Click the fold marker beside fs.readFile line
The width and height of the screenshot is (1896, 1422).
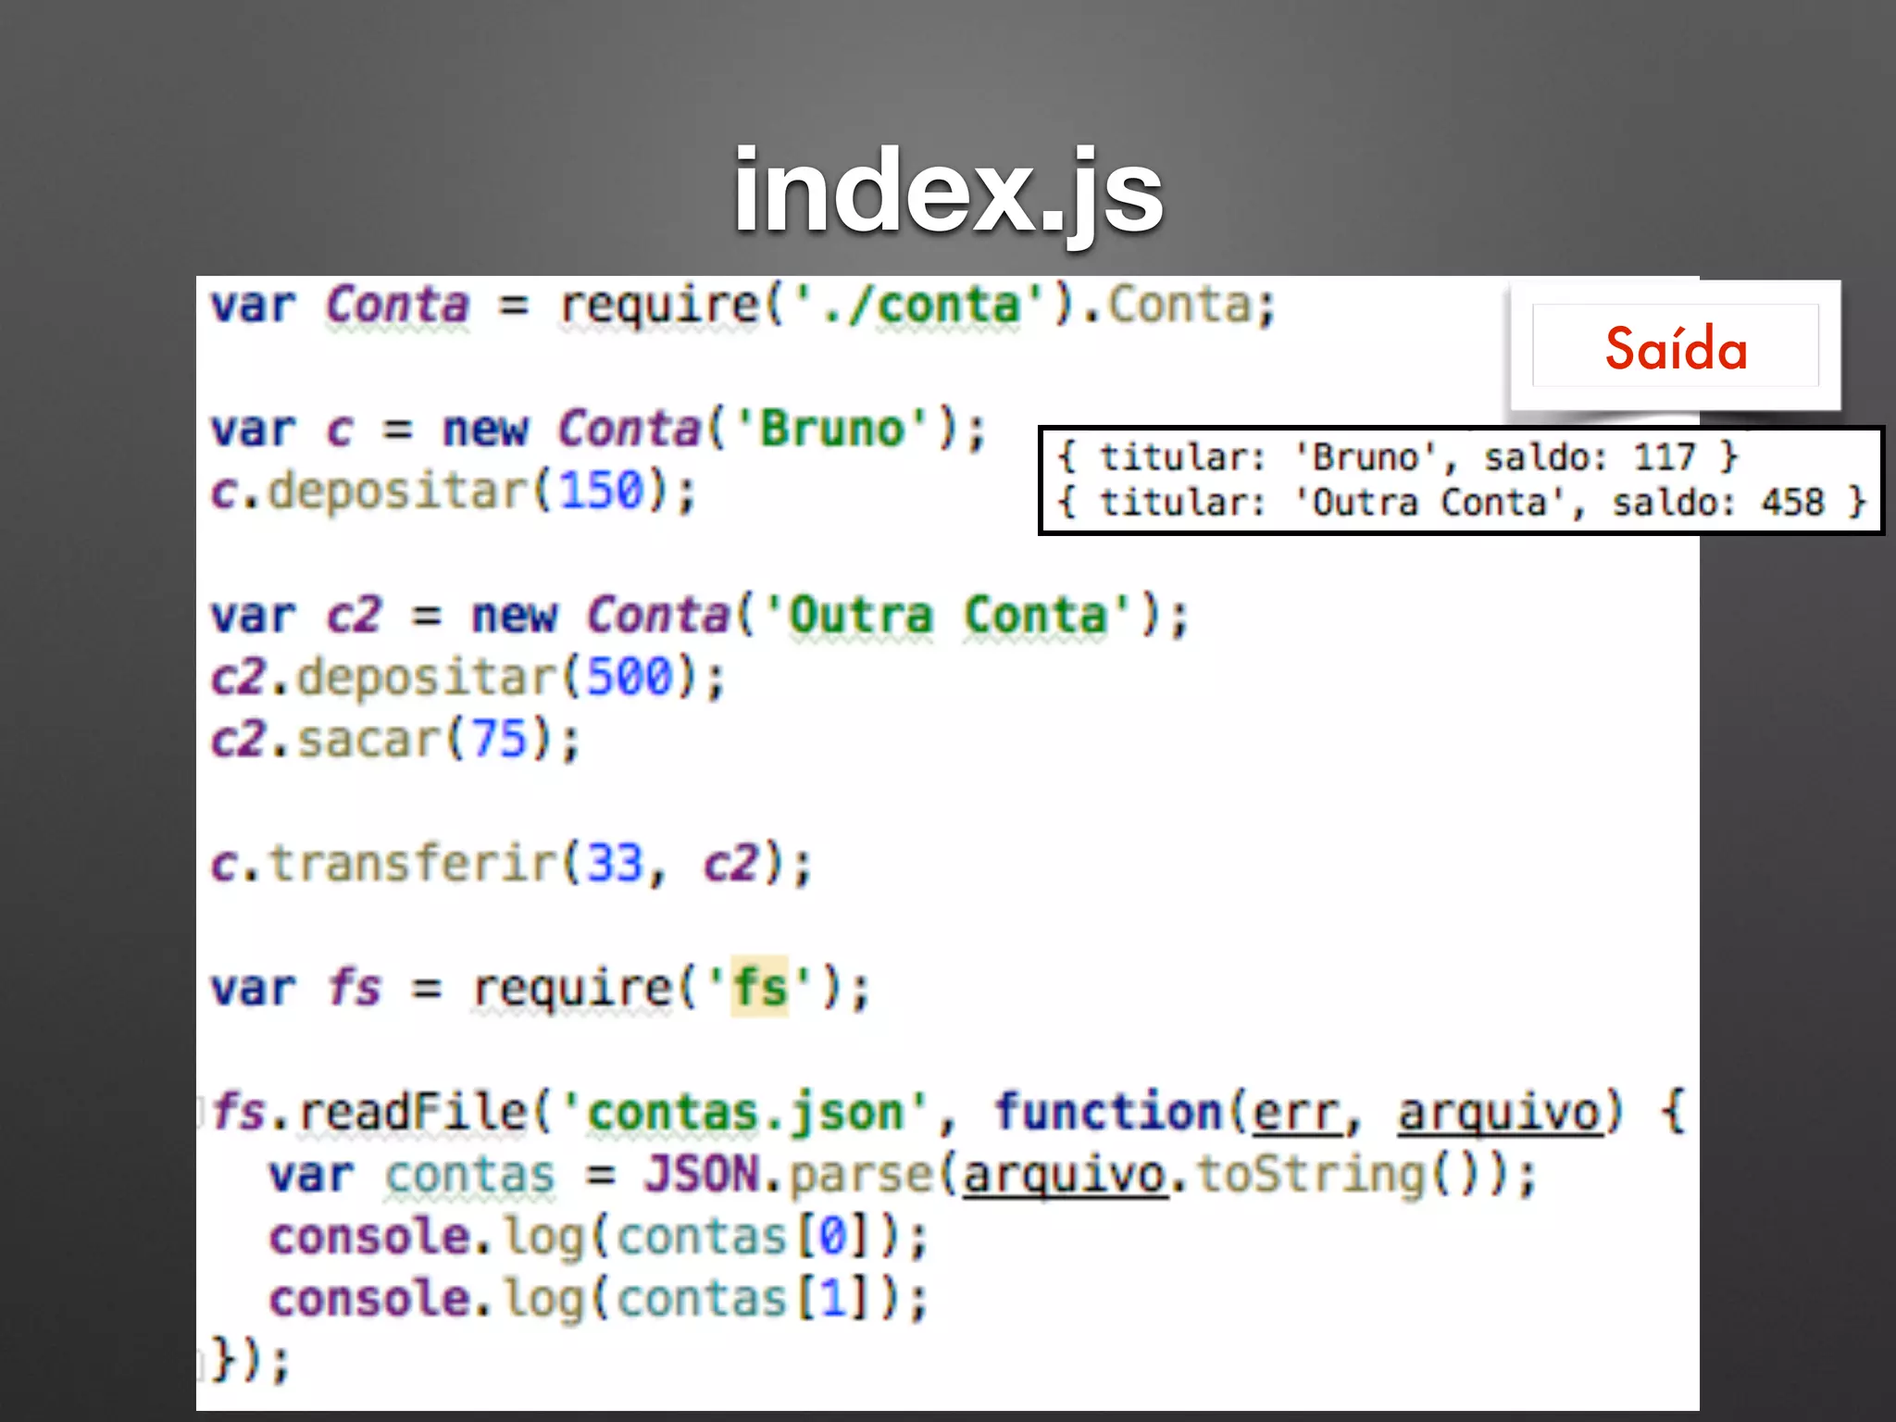click(x=200, y=1113)
